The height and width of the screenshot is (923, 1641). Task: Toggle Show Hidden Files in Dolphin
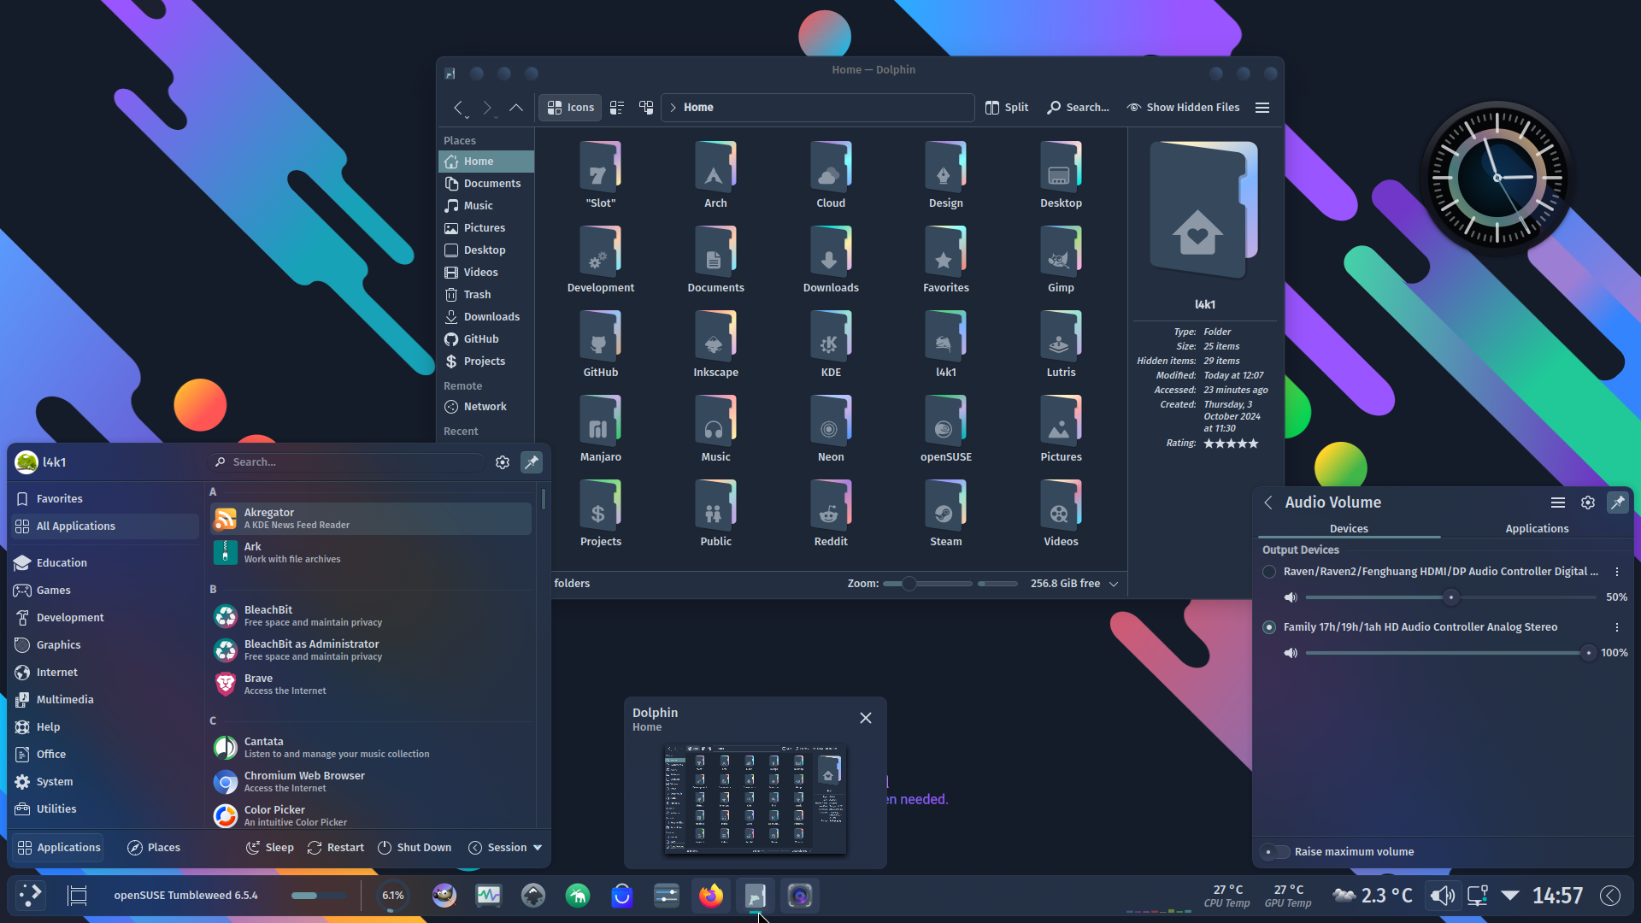coord(1183,108)
